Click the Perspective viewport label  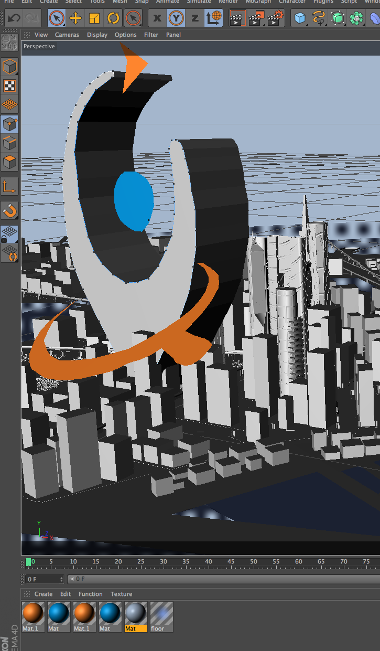[x=39, y=46]
